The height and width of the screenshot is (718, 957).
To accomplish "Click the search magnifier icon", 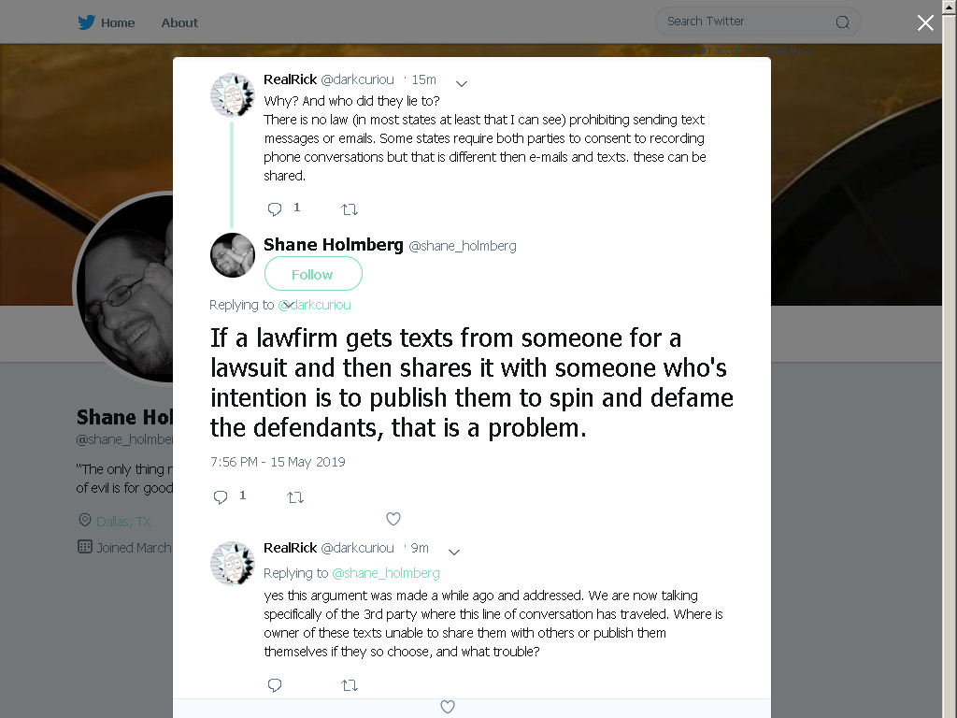I will pyautogui.click(x=843, y=22).
